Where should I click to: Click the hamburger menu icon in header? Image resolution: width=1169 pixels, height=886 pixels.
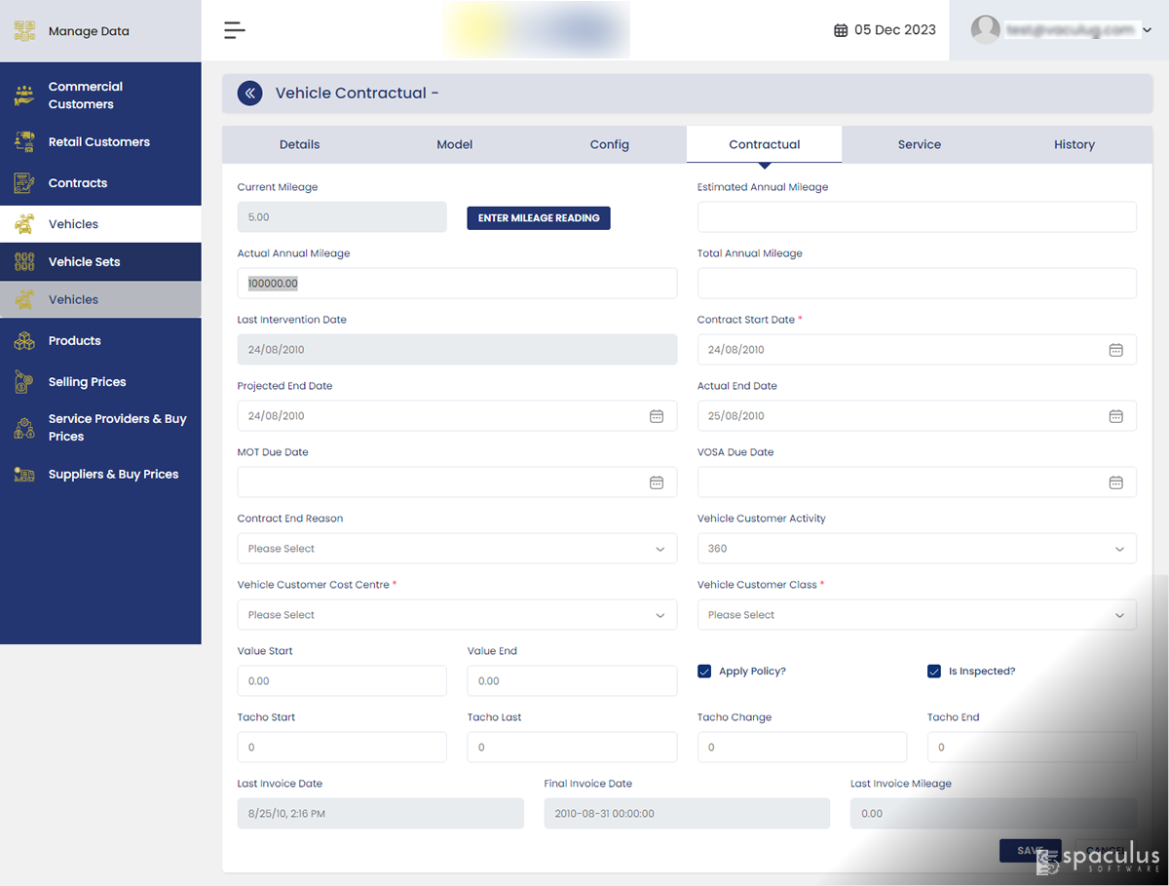click(x=234, y=30)
